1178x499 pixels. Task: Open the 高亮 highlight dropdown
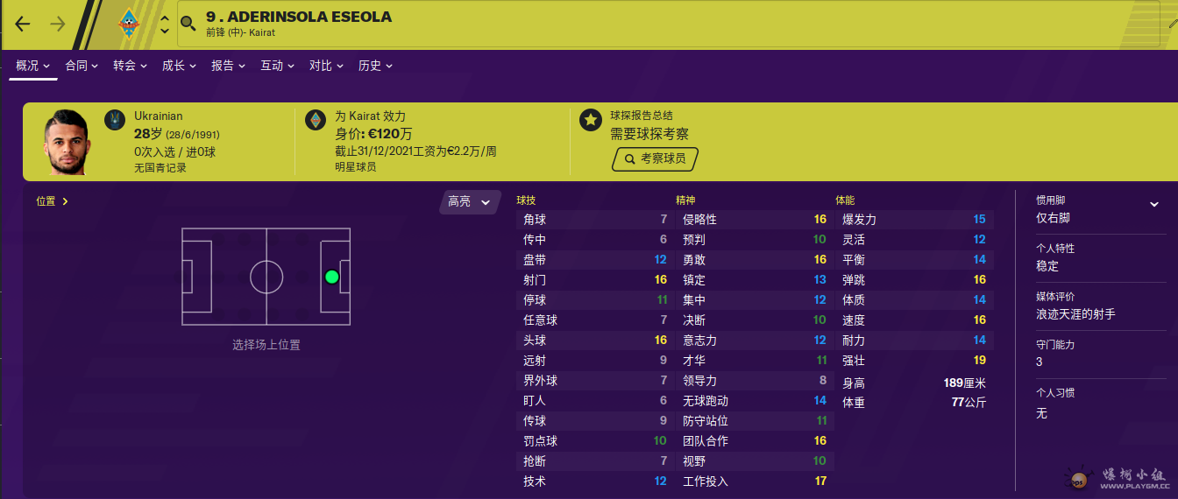click(x=470, y=201)
